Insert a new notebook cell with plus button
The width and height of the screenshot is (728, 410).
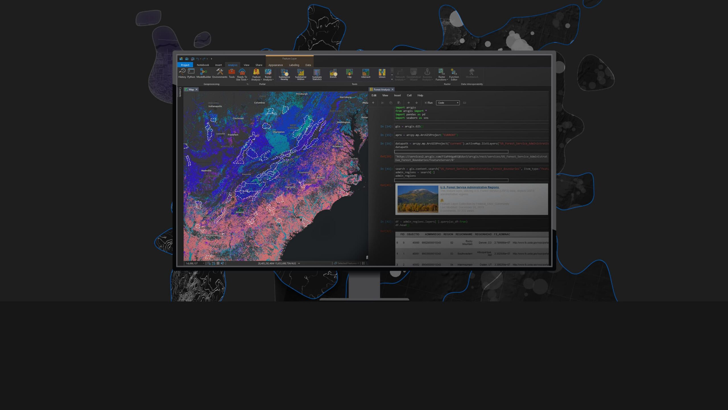373,103
